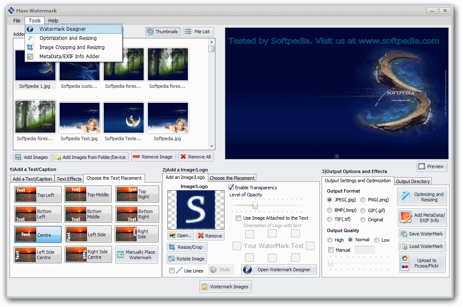The height and width of the screenshot is (307, 462).
Task: Remove the selected image
Action: [153, 157]
